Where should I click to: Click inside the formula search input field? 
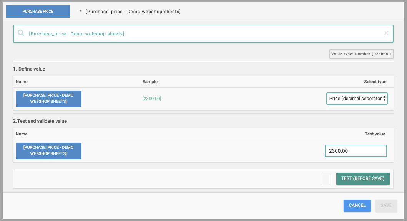tap(203, 34)
